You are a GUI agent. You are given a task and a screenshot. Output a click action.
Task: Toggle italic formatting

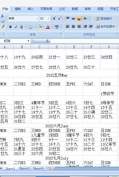point(16,27)
